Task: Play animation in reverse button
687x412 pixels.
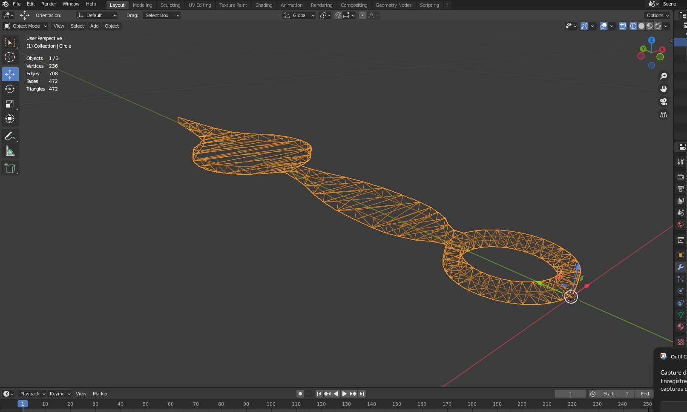Action: (336, 394)
